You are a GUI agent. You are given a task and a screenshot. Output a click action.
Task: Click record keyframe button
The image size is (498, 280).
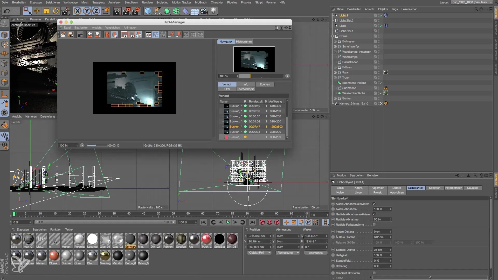262,222
